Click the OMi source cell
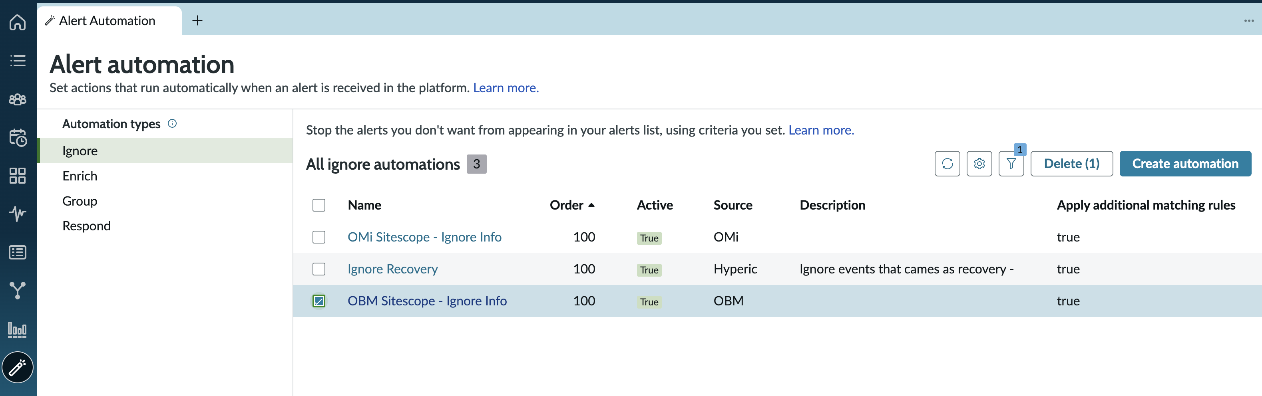The image size is (1262, 396). pyautogui.click(x=726, y=237)
